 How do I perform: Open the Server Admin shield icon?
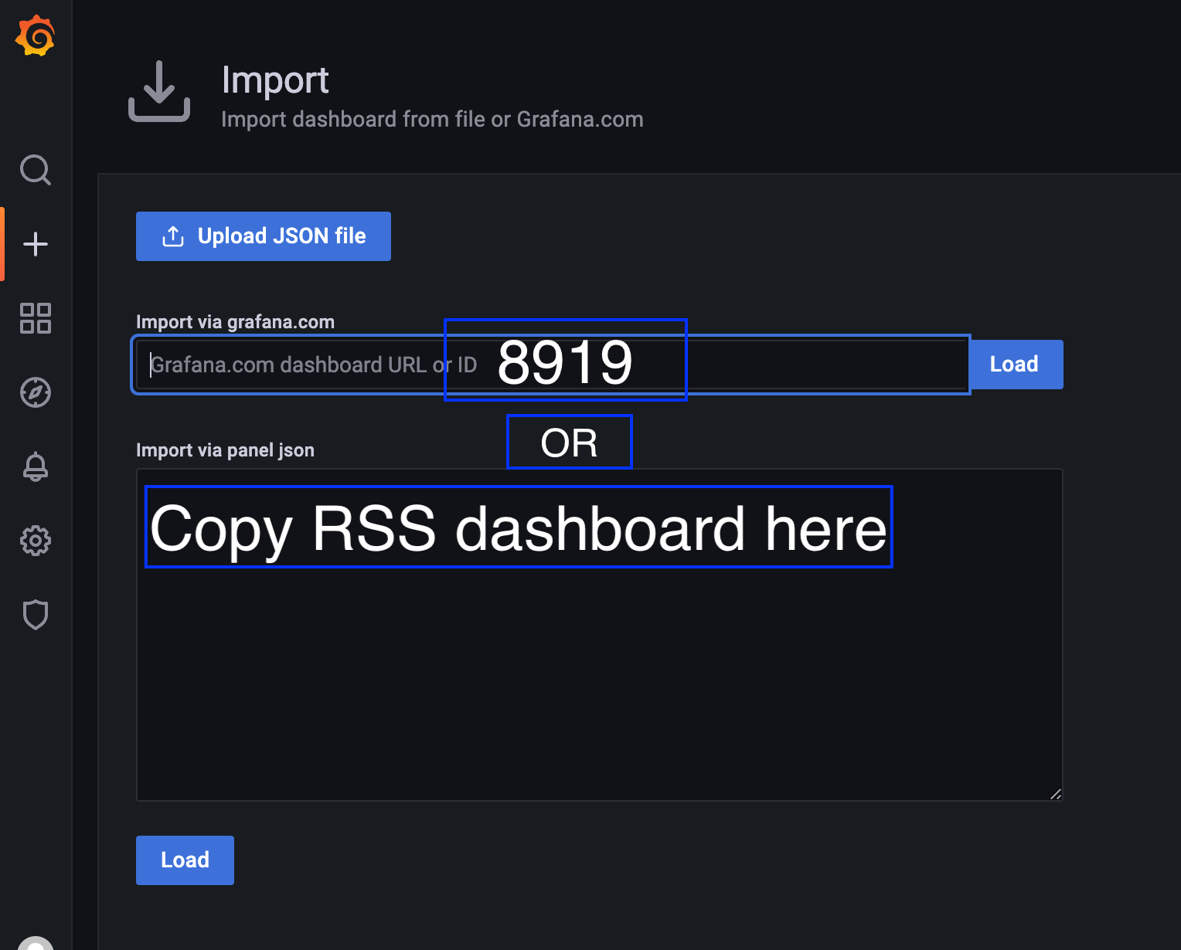tap(36, 615)
